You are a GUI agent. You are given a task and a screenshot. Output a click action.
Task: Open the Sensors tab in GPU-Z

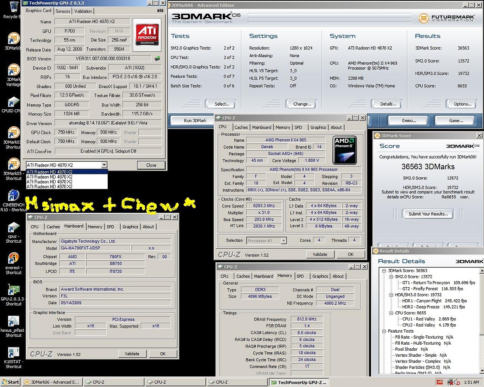point(63,11)
